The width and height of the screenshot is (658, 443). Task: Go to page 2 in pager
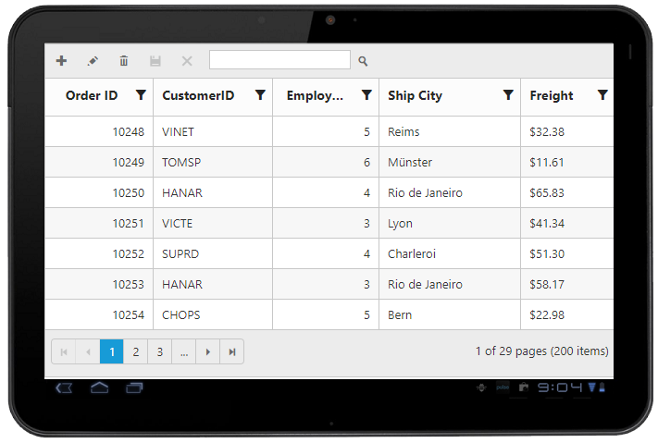[136, 351]
